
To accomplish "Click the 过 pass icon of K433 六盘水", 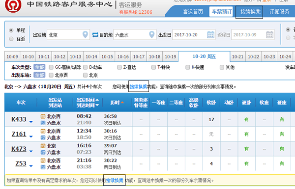I will (x=43, y=123).
